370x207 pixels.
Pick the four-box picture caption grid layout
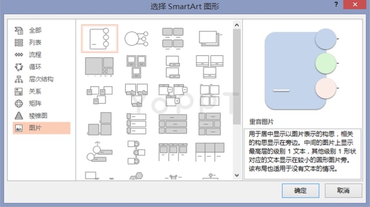click(173, 38)
